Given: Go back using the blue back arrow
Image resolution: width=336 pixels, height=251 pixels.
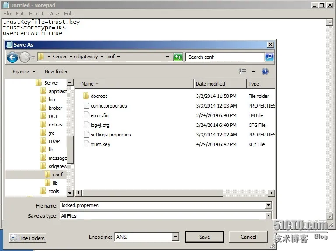Looking at the screenshot, I should coord(12,57).
